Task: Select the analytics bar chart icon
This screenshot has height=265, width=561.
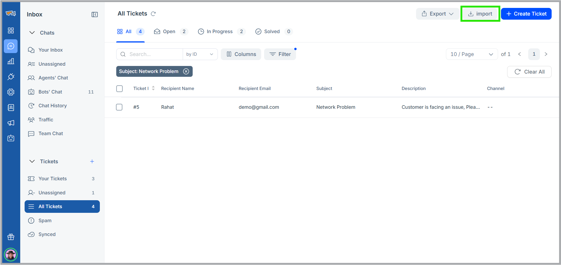Action: tap(11, 61)
